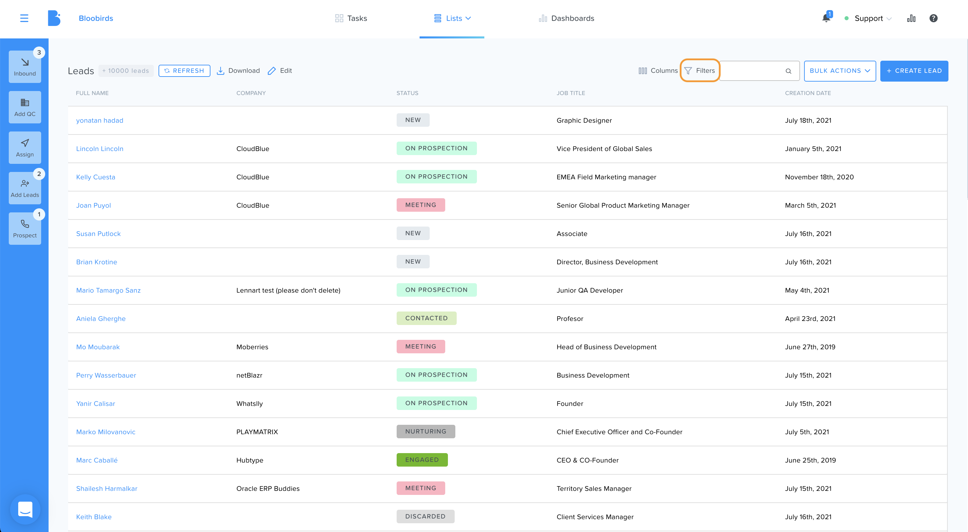Click the leads search input field

[759, 71]
